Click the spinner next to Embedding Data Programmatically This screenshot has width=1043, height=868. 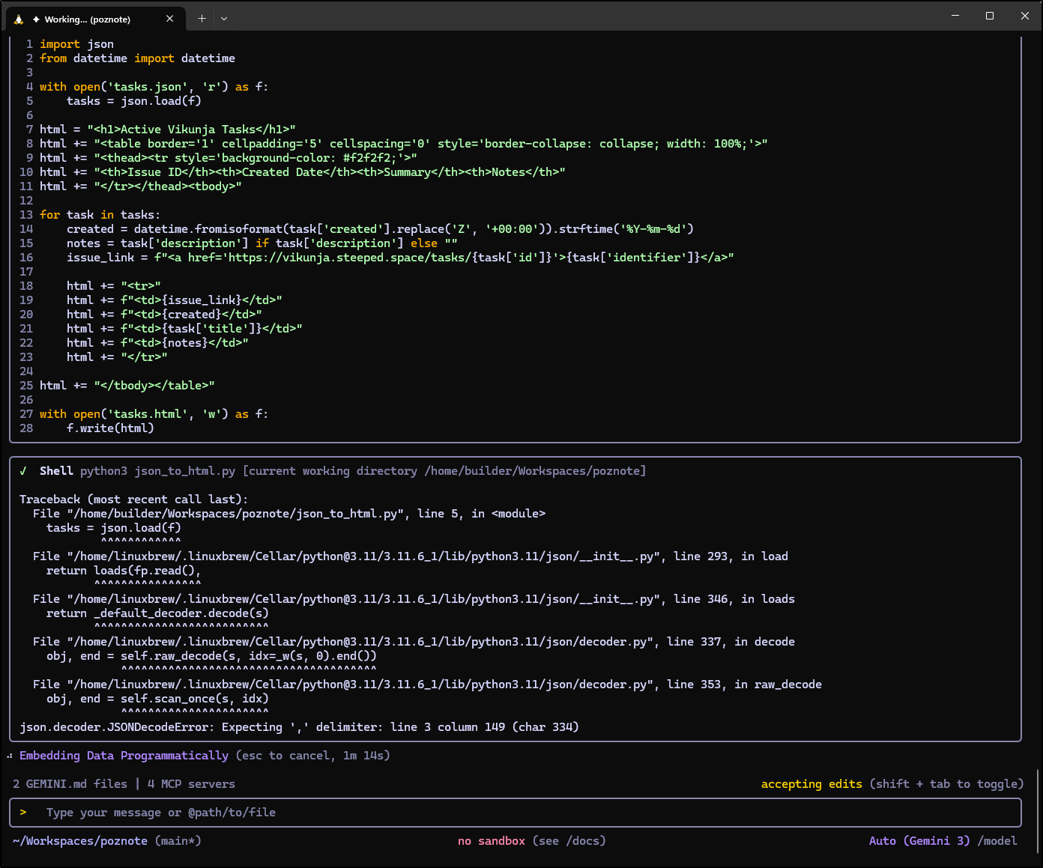click(10, 756)
